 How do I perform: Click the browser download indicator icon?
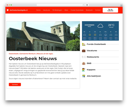(87, 5)
